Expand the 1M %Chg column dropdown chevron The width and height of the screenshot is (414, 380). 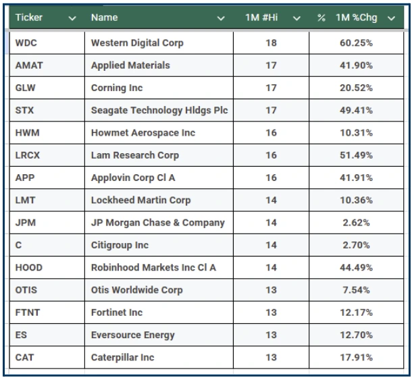392,19
